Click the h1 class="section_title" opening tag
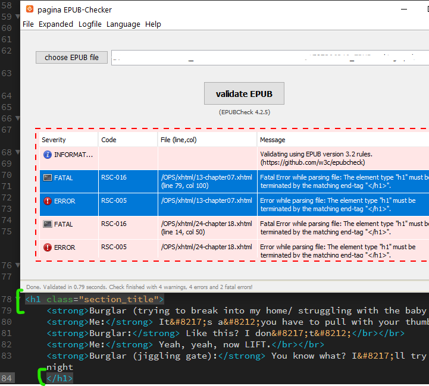 95,299
